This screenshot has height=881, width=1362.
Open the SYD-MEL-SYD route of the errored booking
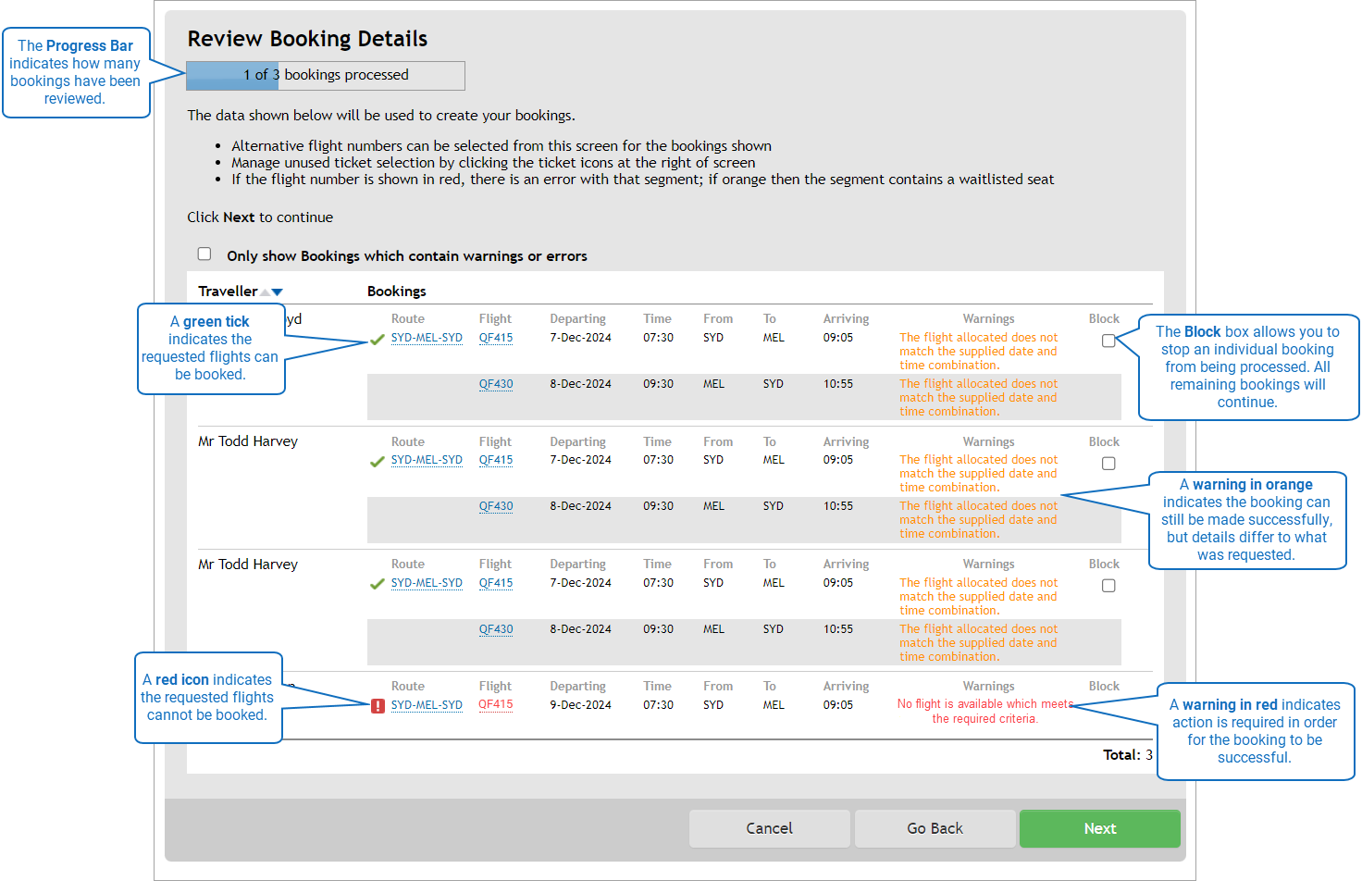coord(427,704)
